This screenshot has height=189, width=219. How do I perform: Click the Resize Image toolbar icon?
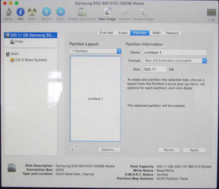point(143,12)
